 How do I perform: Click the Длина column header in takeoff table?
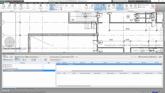92,63
